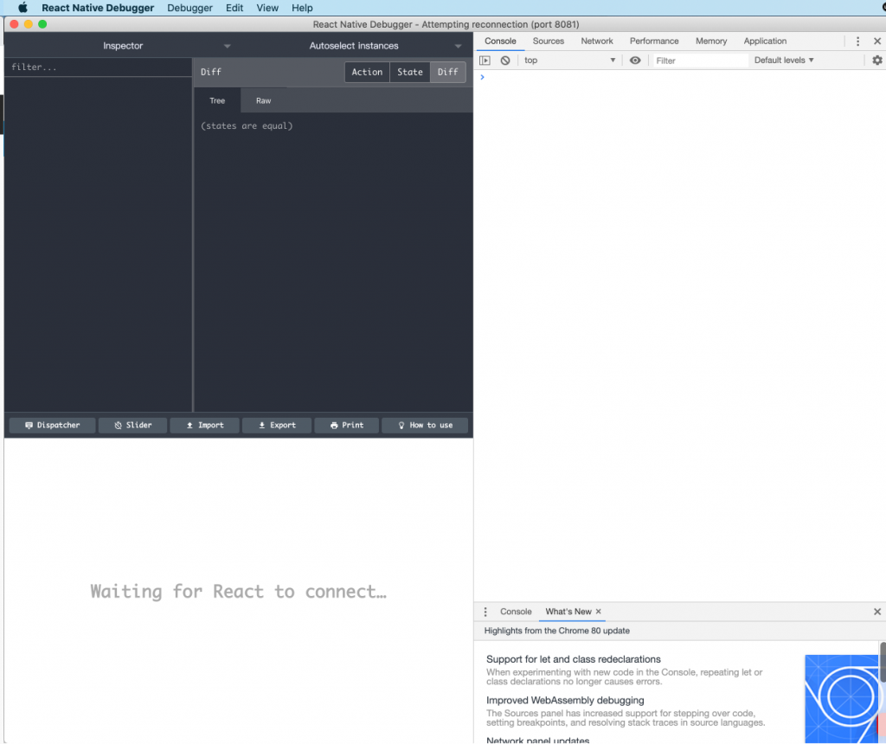The width and height of the screenshot is (886, 744).
Task: Click the Print button
Action: [346, 425]
